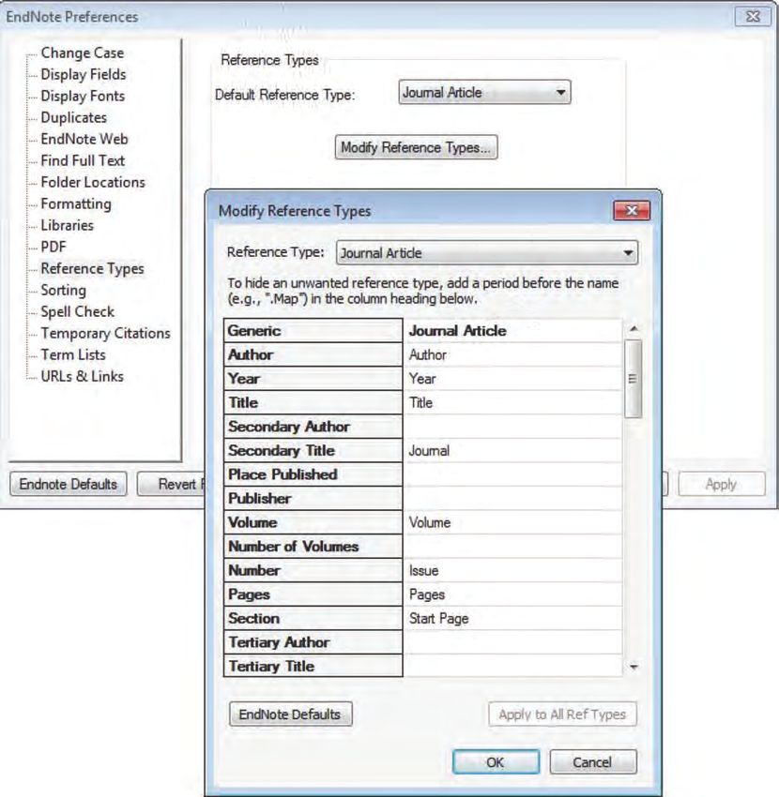Viewport: 779px width, 797px height.
Task: Open Libraries preferences
Action: pyautogui.click(x=67, y=225)
